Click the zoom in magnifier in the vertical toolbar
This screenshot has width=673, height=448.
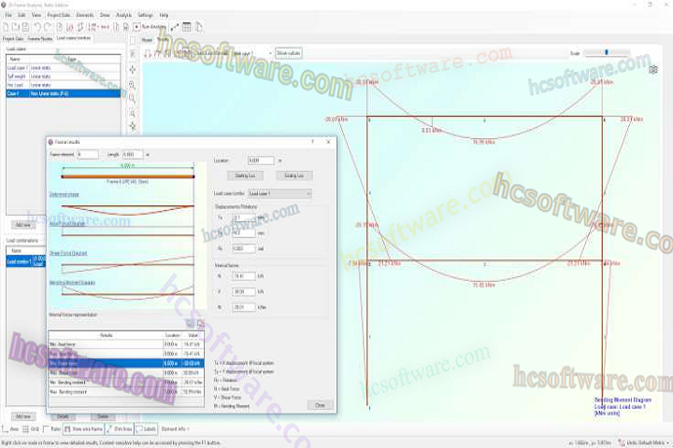[x=133, y=84]
